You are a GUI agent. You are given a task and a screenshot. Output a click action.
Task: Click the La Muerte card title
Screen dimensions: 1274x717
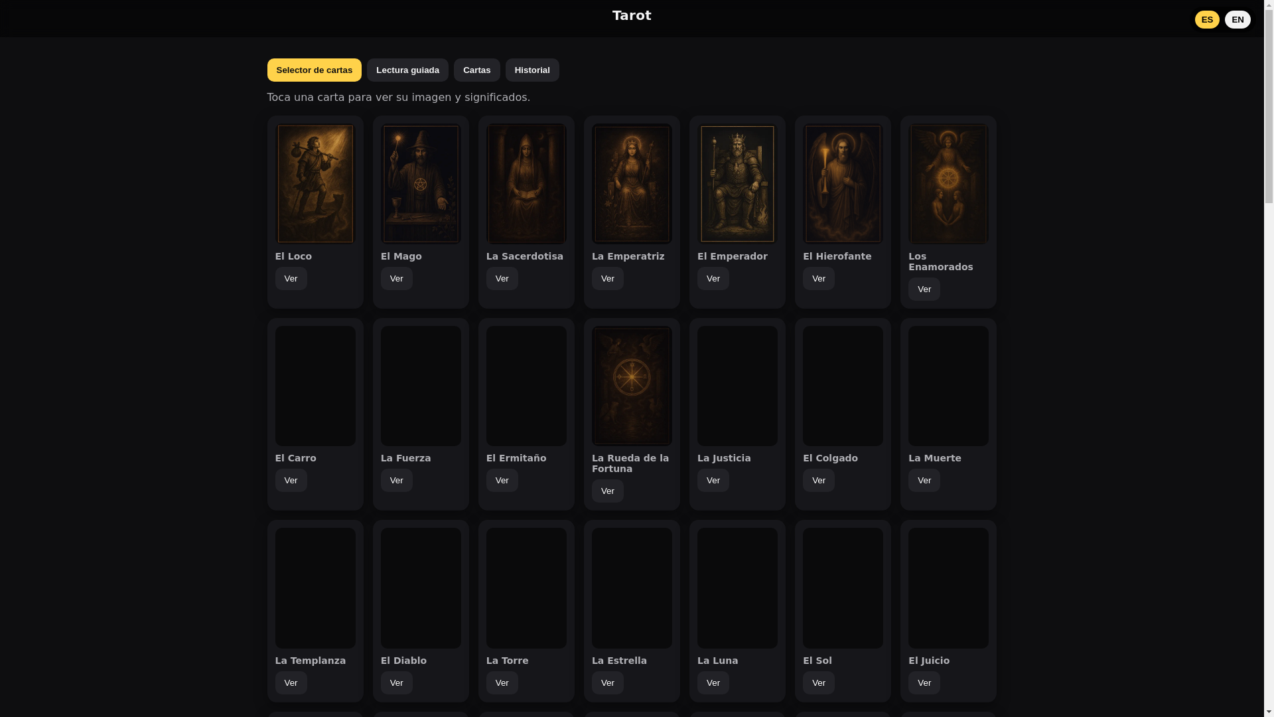(934, 458)
